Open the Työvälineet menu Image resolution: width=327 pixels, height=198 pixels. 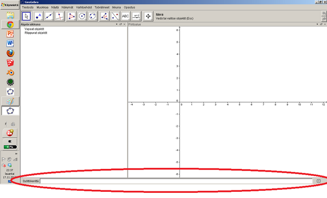coord(102,7)
